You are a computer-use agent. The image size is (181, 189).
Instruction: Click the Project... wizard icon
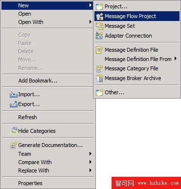click(99, 6)
